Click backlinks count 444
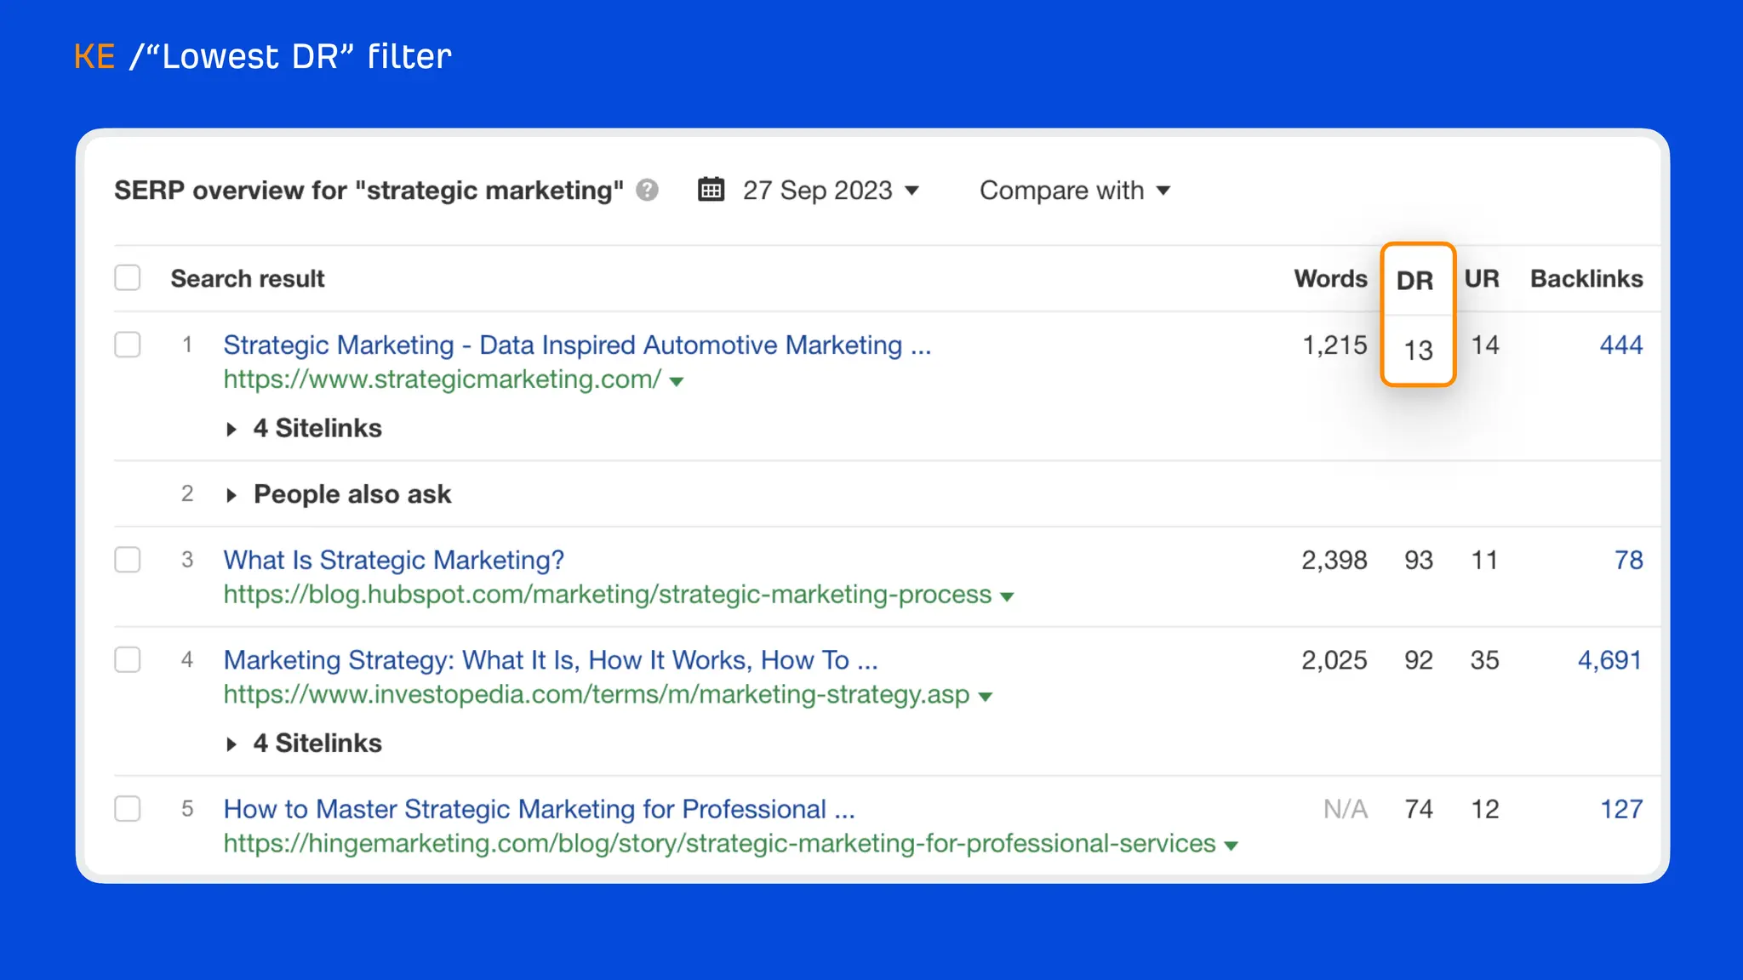 pos(1621,345)
